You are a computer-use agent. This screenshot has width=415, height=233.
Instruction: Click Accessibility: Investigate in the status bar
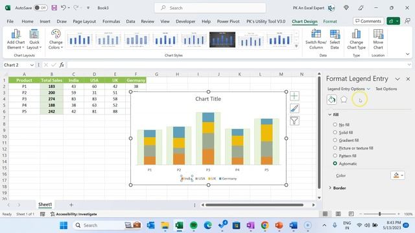pos(73,214)
